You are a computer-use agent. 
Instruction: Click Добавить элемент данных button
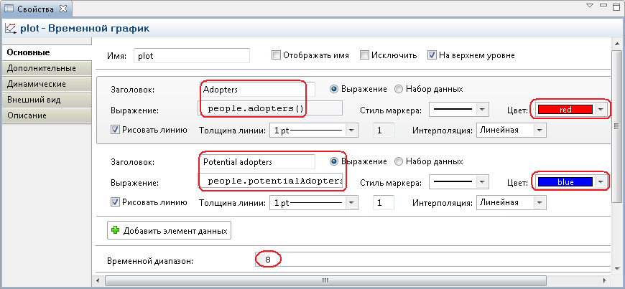click(x=169, y=230)
